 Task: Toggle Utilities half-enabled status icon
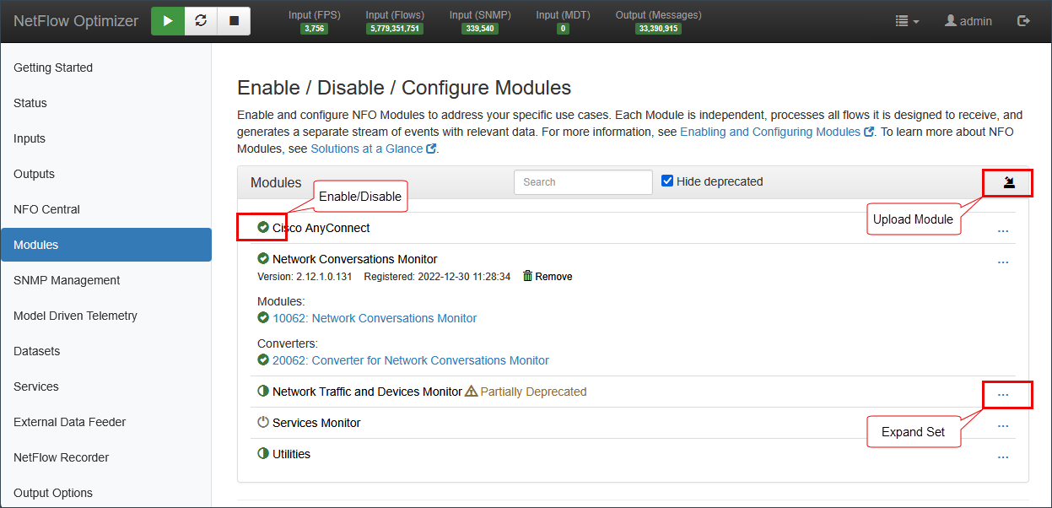262,454
